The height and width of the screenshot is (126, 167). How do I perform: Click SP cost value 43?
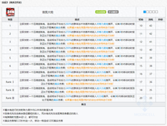point(151,26)
